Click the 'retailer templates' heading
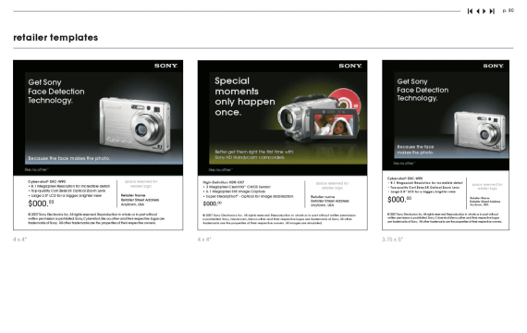527x333 pixels. tap(55, 37)
